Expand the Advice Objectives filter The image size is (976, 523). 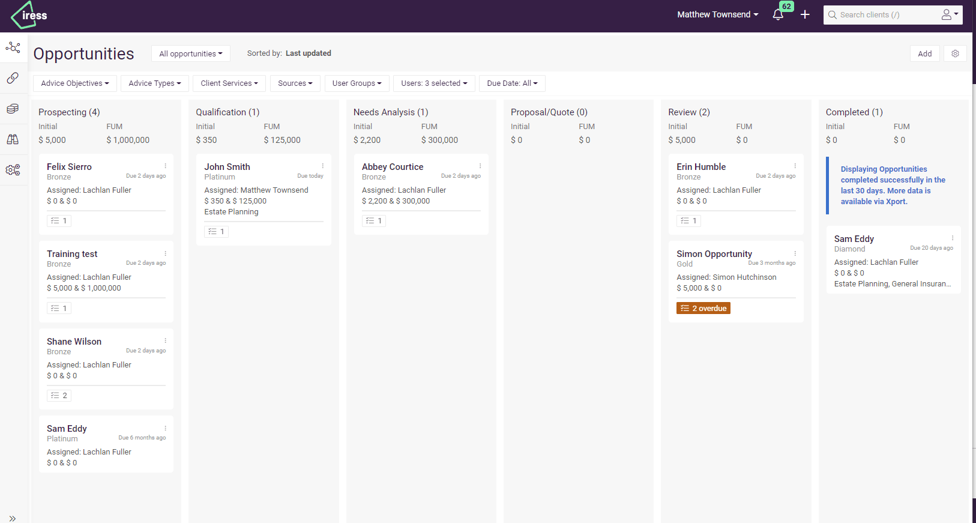coord(75,83)
